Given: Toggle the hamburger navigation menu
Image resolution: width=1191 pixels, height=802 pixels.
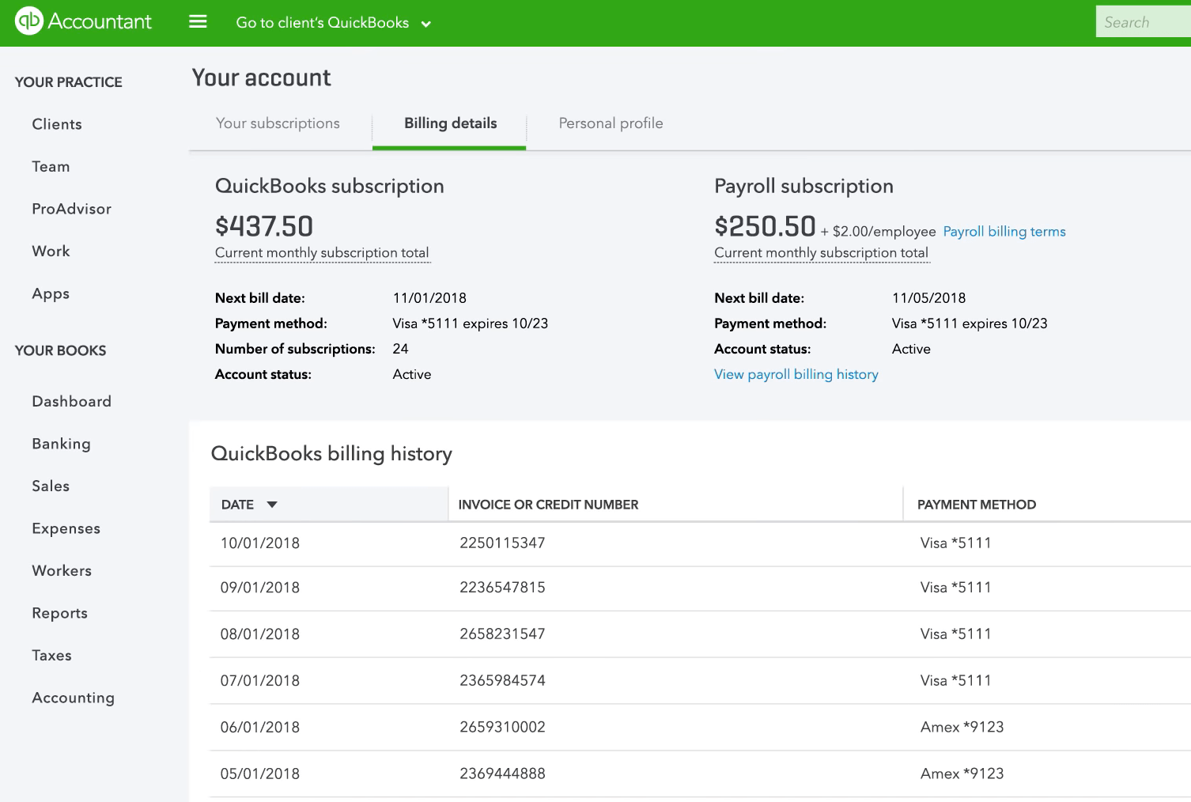Looking at the screenshot, I should click(x=198, y=22).
